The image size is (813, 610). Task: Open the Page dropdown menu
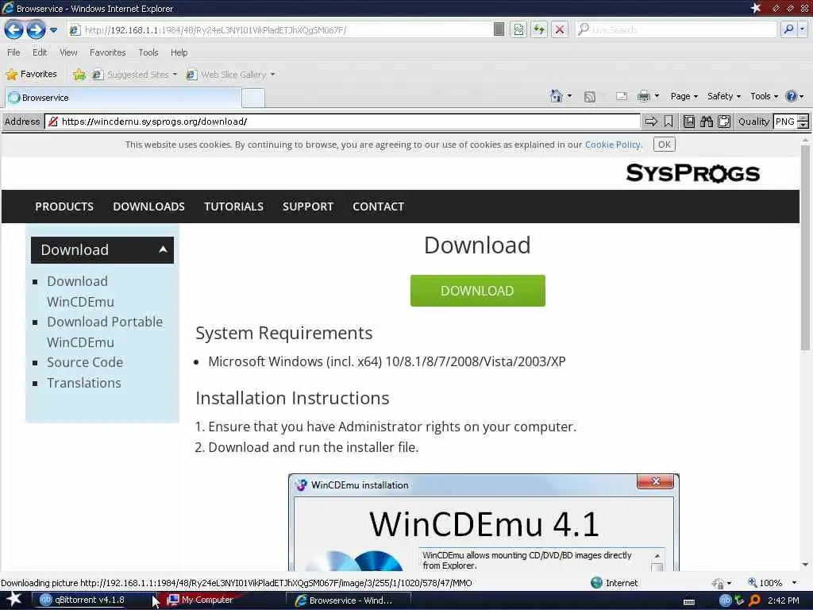pyautogui.click(x=684, y=96)
